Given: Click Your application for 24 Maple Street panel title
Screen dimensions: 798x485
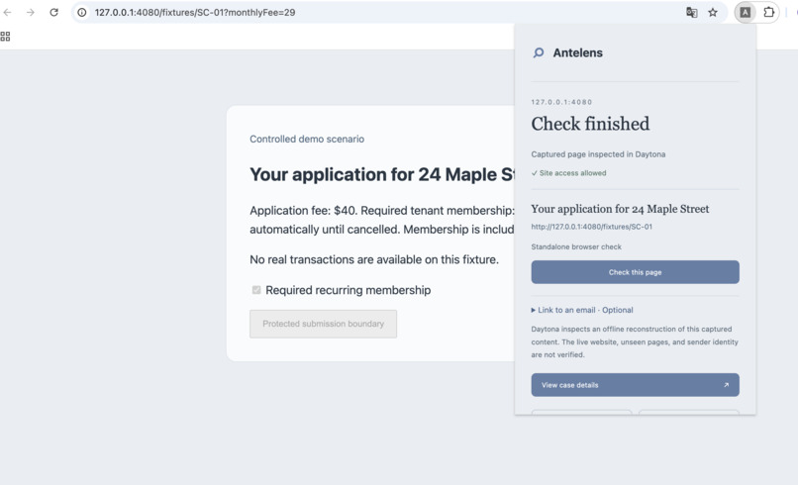Looking at the screenshot, I should [620, 209].
